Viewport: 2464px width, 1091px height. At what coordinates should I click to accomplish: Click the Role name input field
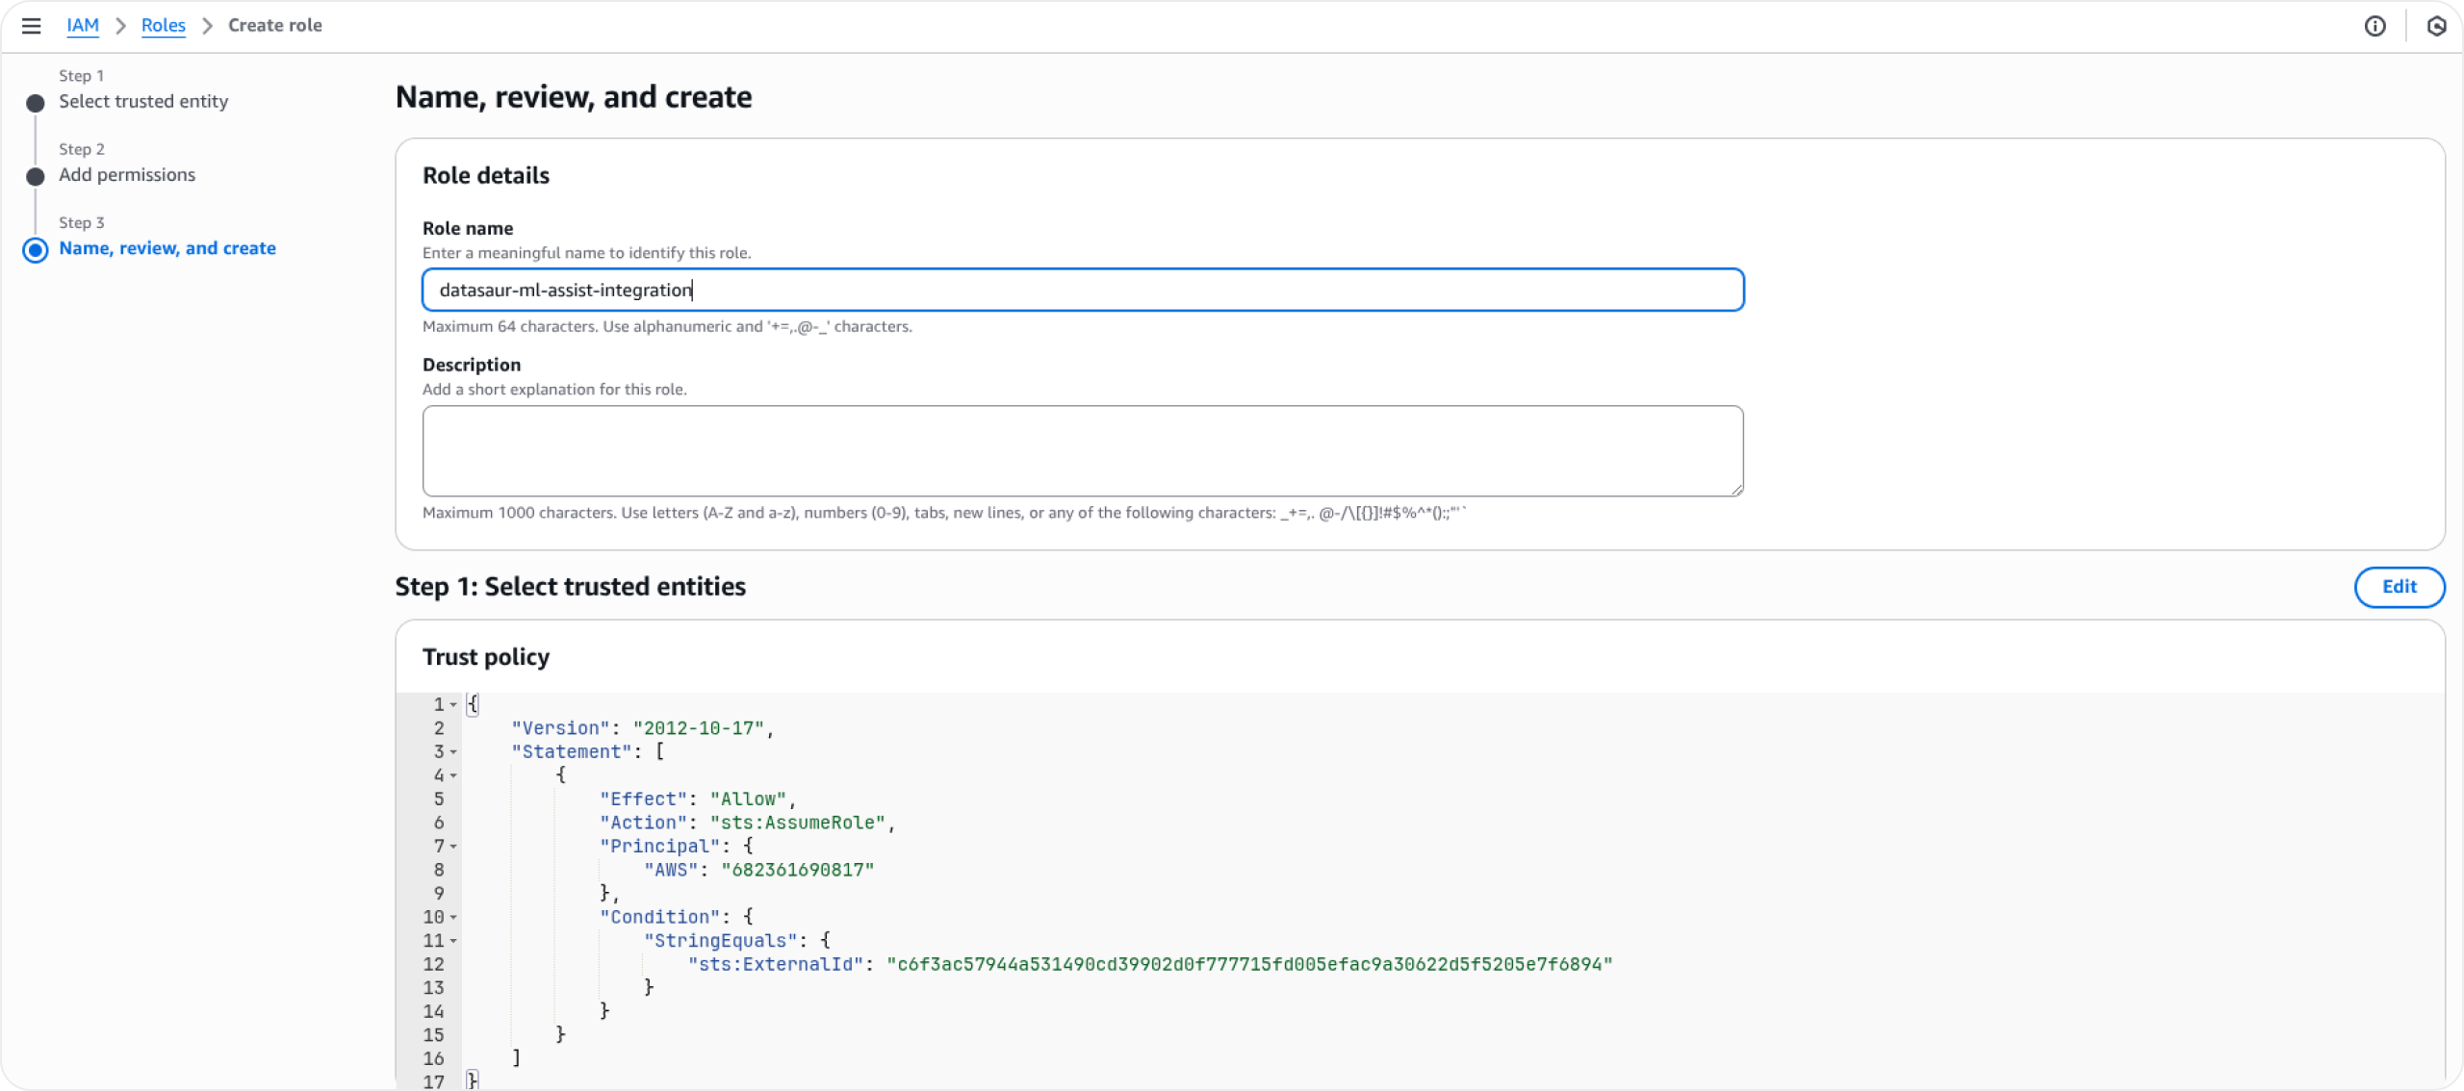click(x=1083, y=289)
